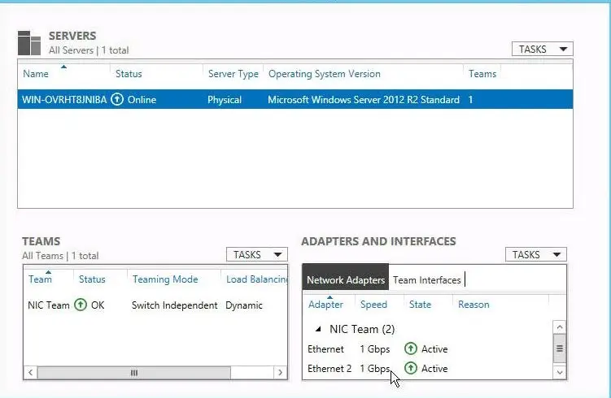The image size is (611, 398).
Task: Click the adapters vertical scrollbar thumb
Action: click(560, 348)
